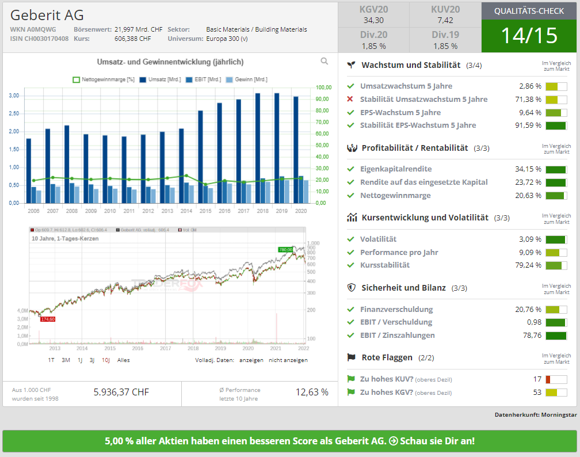Viewport: 580px width, 457px height.
Task: Click the checkmark beside EPS-Wachstum 5 Jahre
Action: coord(350,112)
